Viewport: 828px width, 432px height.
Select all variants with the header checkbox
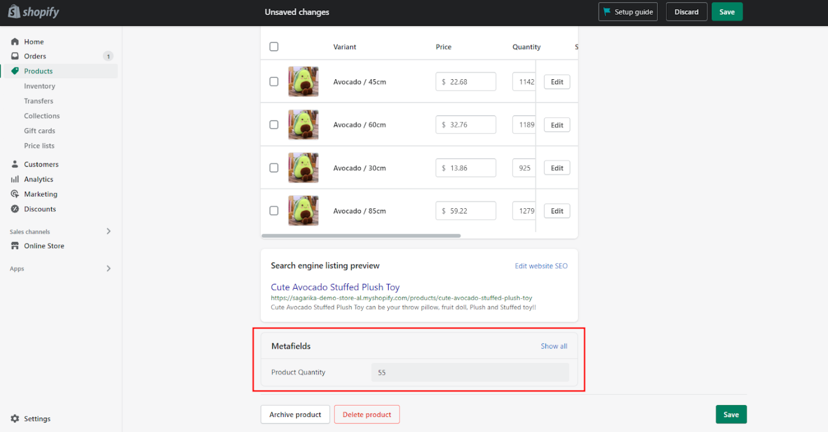click(274, 46)
